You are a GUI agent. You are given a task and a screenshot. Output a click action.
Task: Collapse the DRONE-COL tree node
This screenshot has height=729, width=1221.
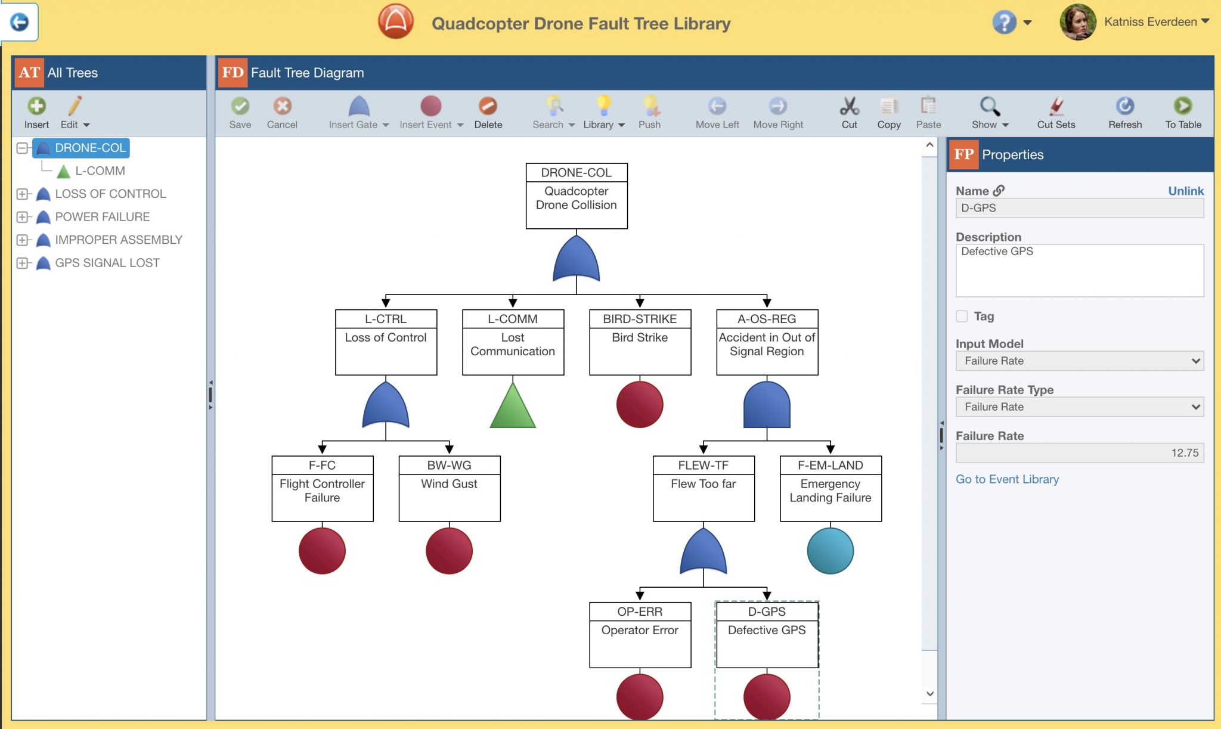(x=22, y=148)
